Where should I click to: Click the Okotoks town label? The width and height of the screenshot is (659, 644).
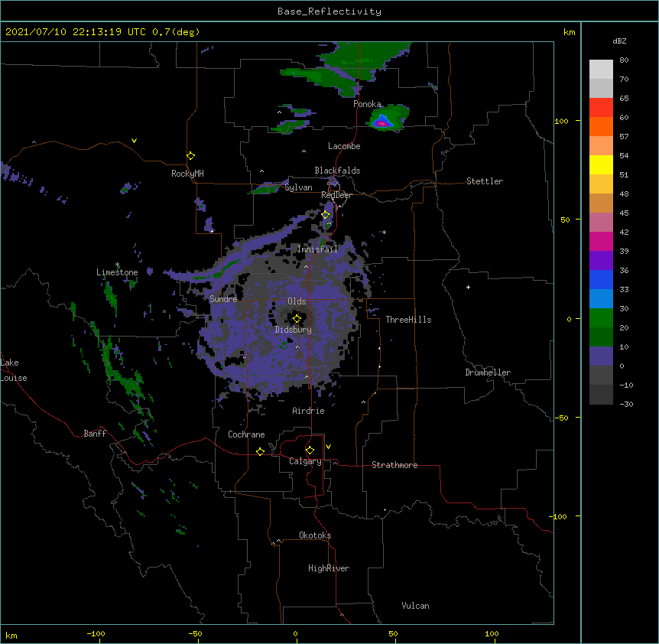coord(315,535)
